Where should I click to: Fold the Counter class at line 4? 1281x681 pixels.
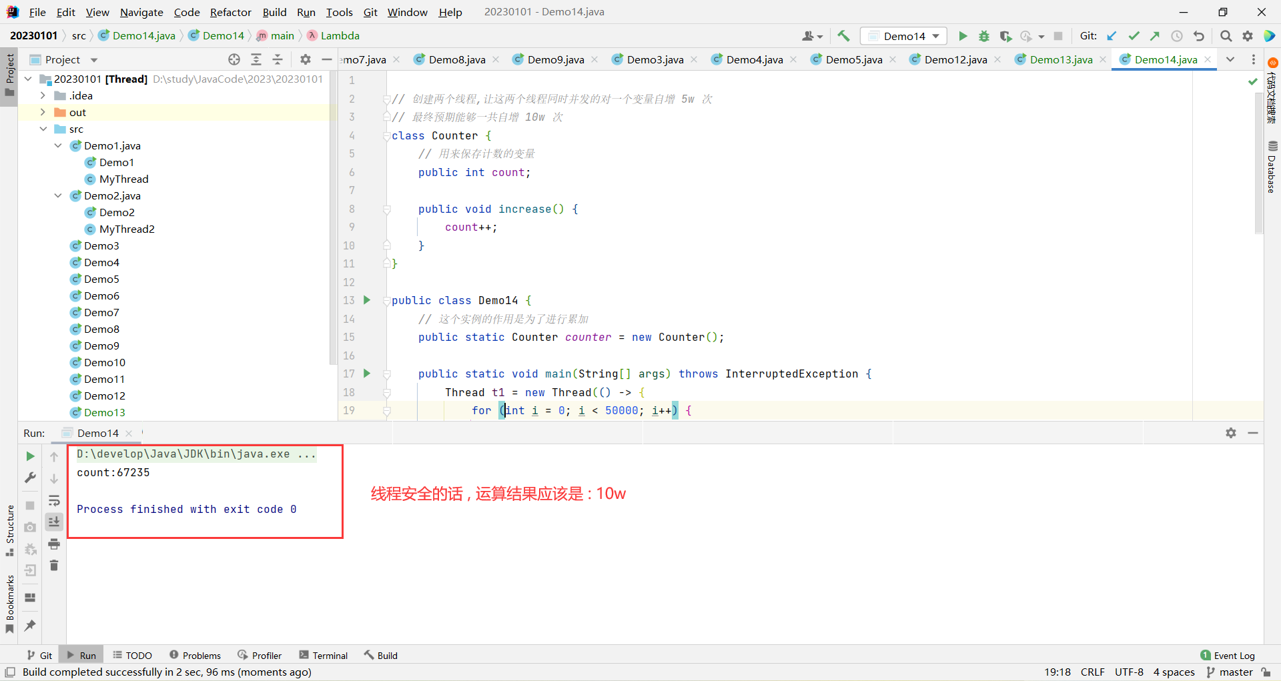tap(386, 136)
